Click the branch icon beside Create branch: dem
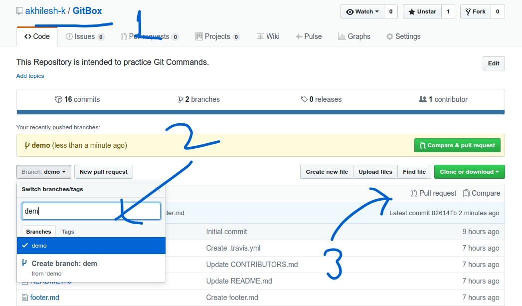The image size is (522, 306). pos(24,263)
